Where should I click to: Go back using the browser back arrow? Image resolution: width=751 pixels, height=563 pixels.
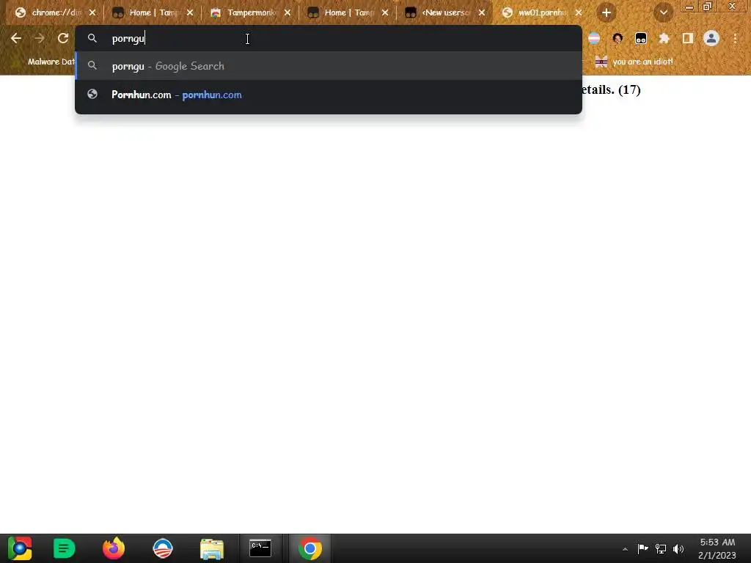point(16,38)
